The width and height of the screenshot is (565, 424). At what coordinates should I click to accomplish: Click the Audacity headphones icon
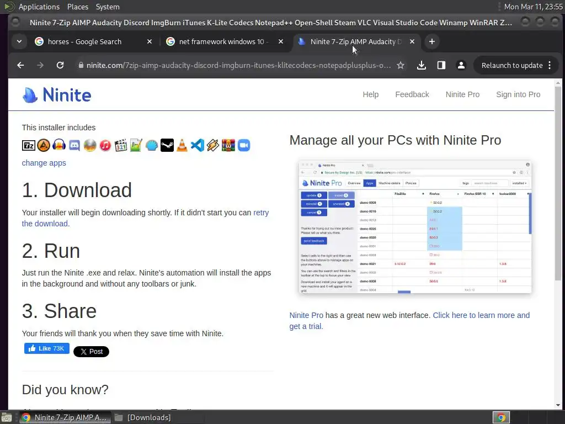coord(59,145)
